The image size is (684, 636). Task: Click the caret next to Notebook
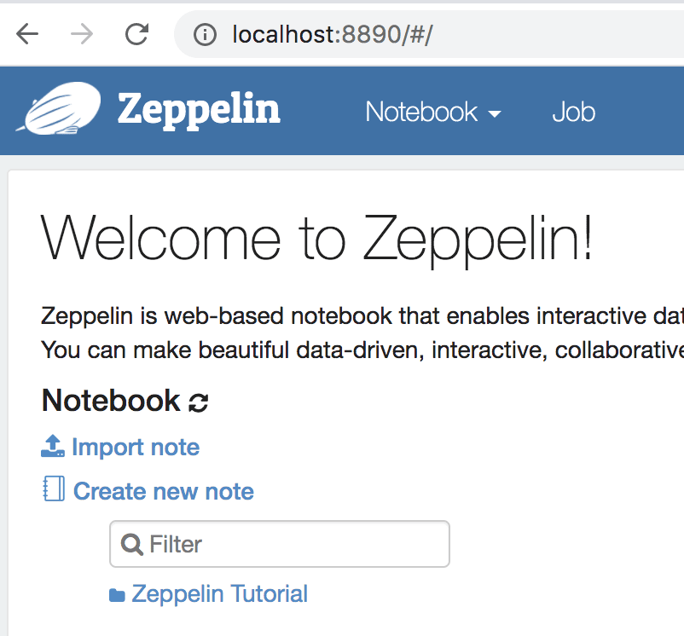coord(495,114)
